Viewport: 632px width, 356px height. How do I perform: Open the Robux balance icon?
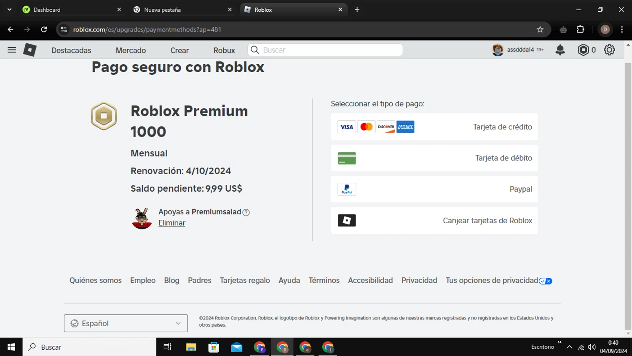tap(583, 50)
